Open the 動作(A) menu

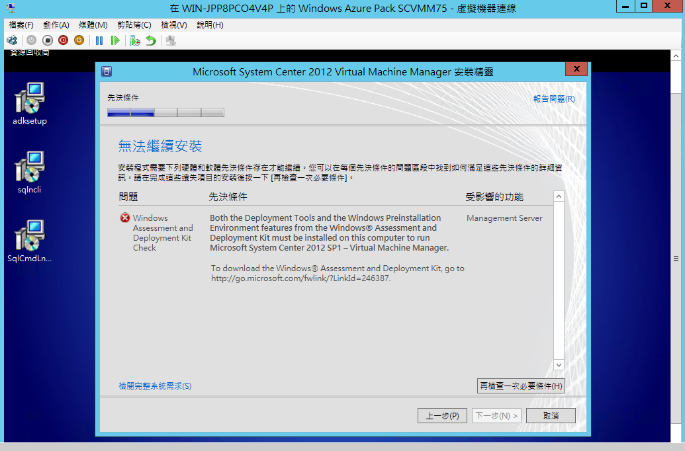click(x=56, y=25)
